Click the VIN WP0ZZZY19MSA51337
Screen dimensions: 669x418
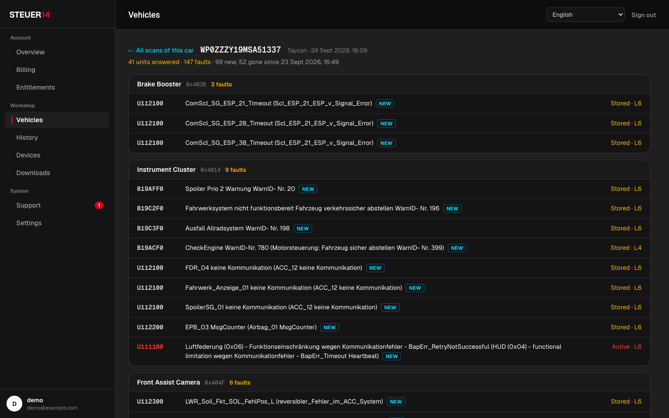click(241, 50)
